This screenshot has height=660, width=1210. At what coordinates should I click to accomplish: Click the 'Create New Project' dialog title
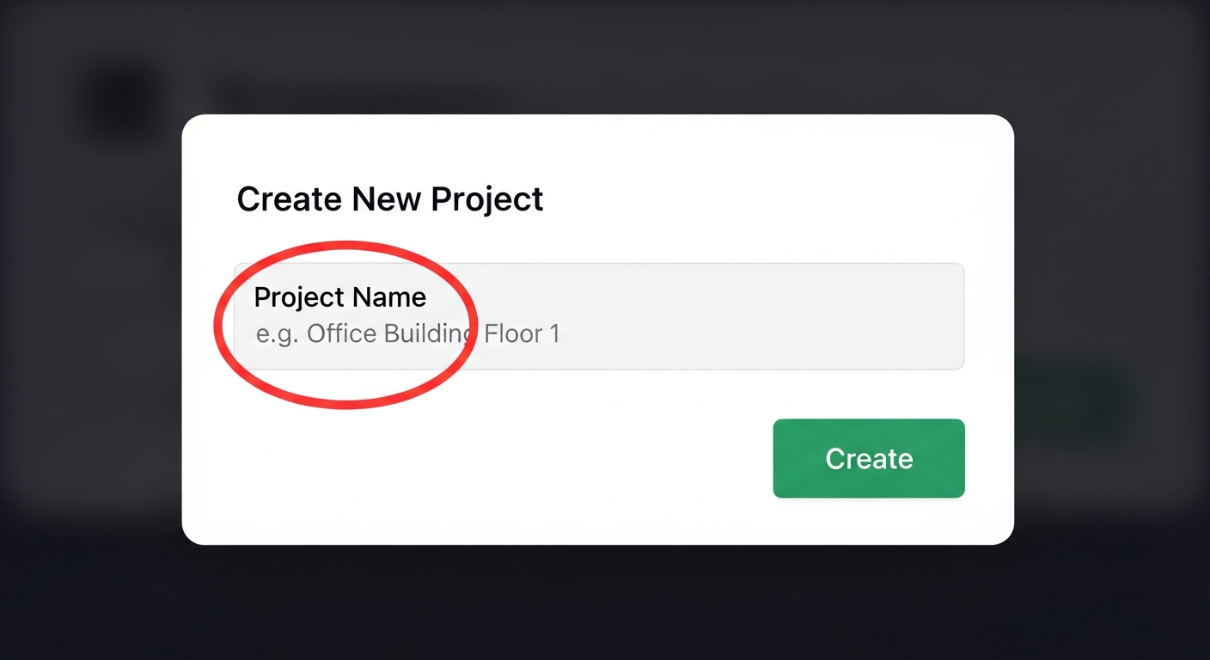(x=390, y=199)
